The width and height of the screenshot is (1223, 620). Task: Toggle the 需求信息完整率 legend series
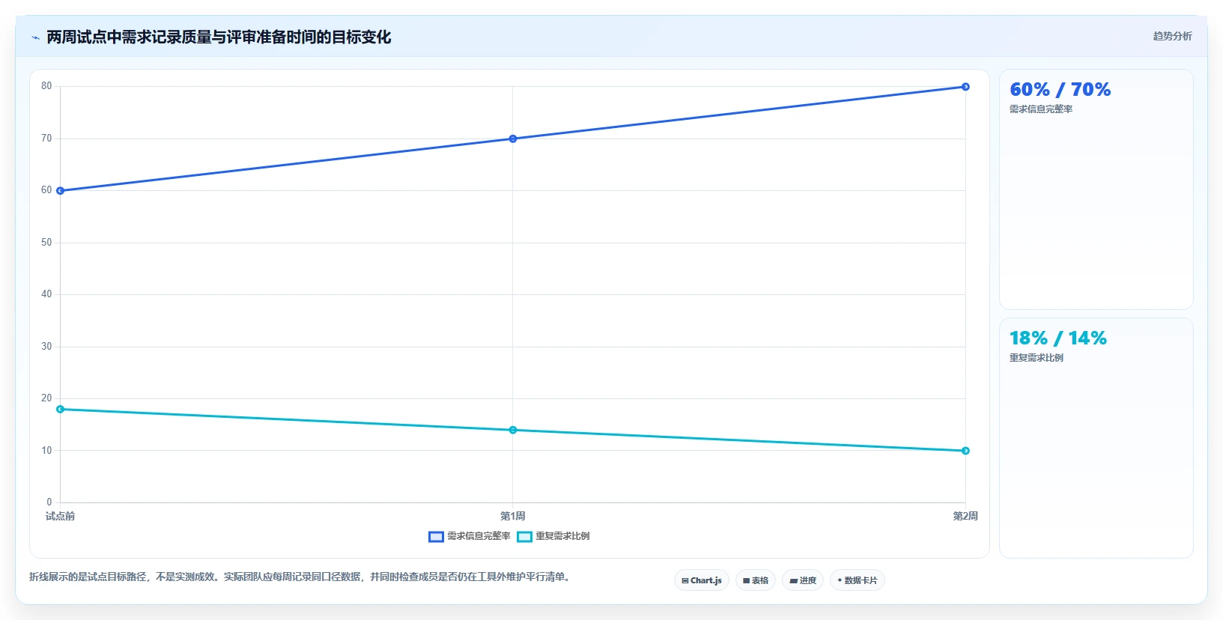[x=470, y=536]
